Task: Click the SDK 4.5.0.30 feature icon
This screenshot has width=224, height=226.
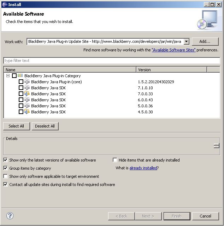Action: click(x=27, y=112)
